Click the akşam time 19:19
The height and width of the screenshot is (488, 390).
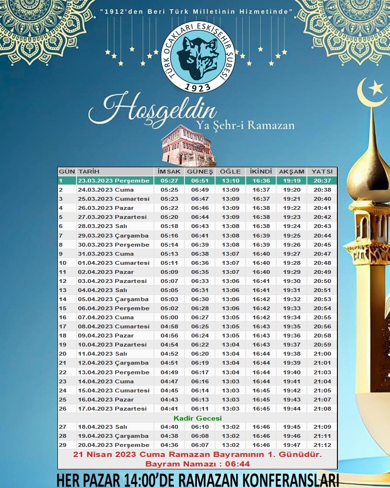click(292, 181)
